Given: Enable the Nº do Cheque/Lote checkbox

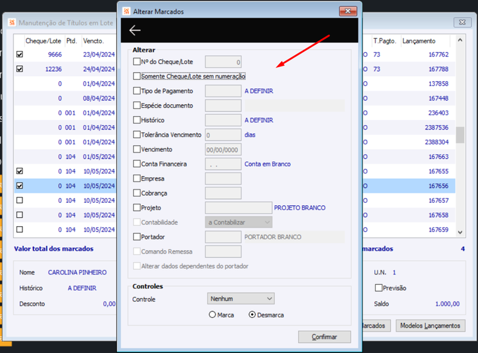Looking at the screenshot, I should [137, 62].
